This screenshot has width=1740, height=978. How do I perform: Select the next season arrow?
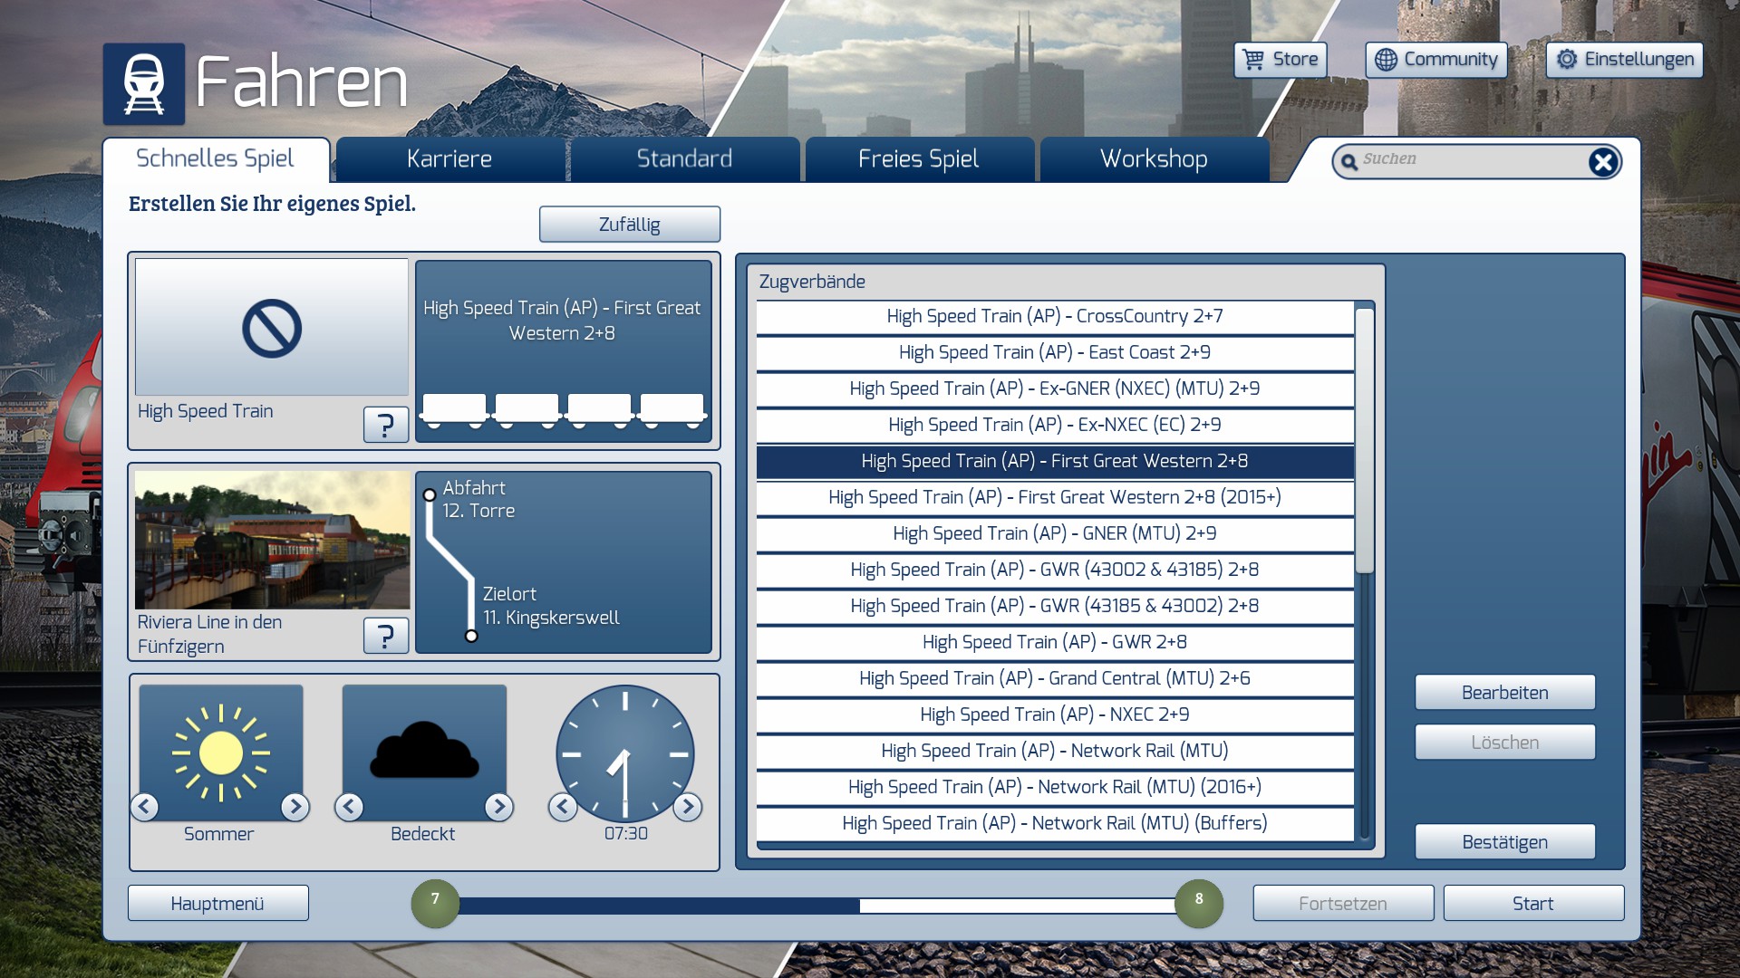point(295,806)
